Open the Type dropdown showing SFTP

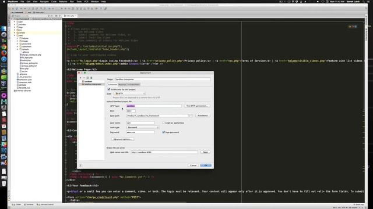(130, 93)
